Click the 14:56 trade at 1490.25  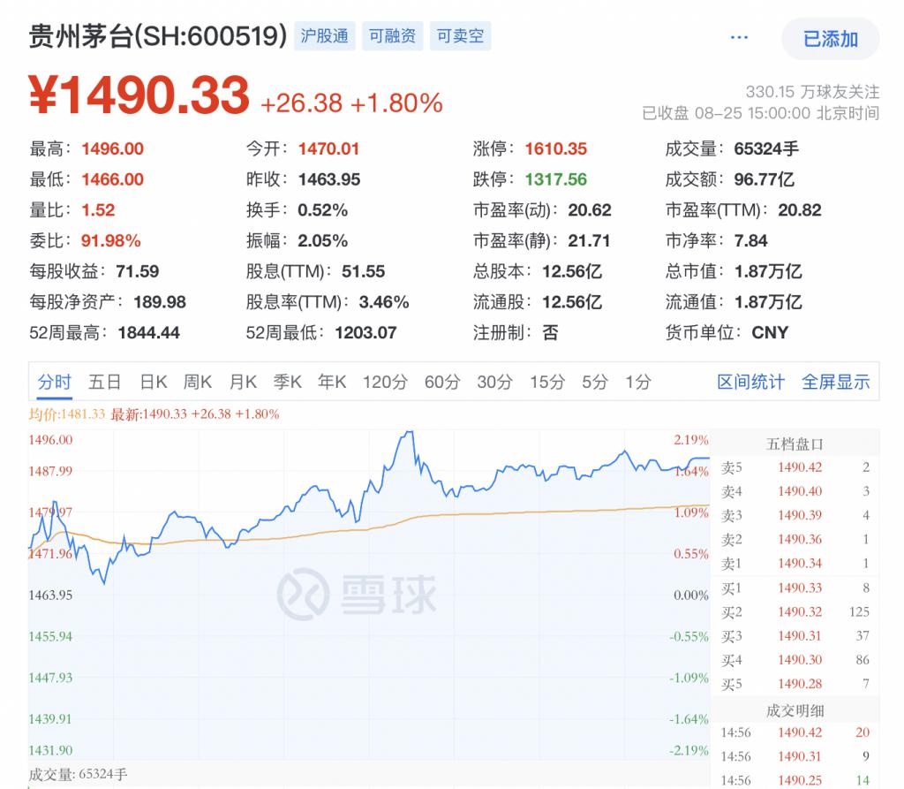tap(795, 780)
